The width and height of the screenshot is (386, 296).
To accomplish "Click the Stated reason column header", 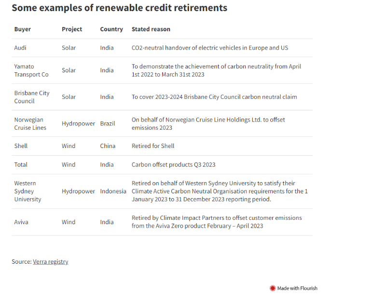I will 151,29.
